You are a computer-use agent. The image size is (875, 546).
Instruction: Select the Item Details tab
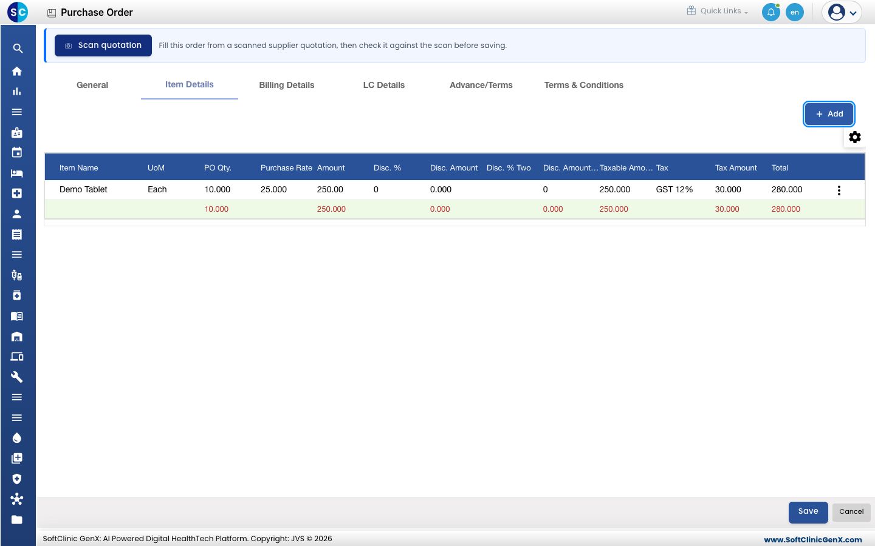click(x=190, y=85)
